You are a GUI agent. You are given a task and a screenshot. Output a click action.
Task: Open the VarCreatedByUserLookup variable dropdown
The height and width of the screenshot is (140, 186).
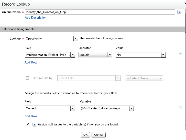[131, 108]
